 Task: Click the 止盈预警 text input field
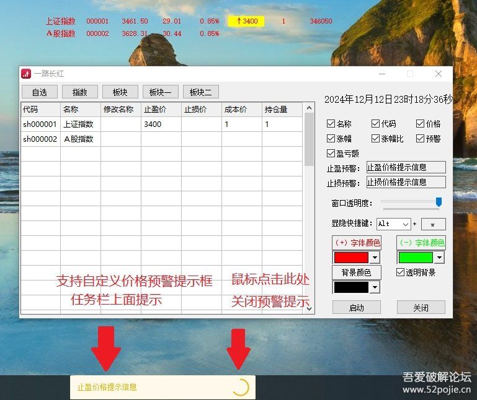(405, 167)
